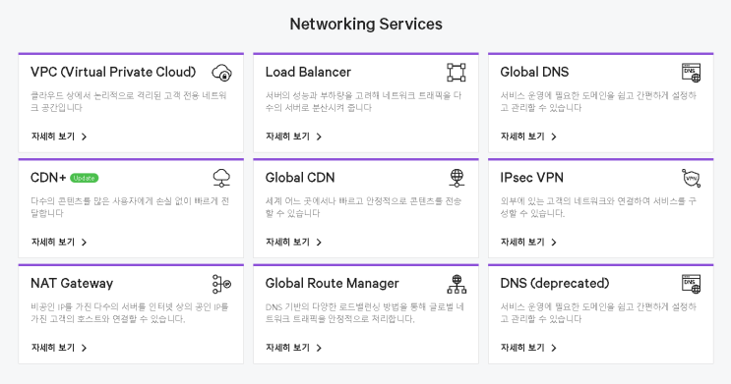Open details link under DNS (deprecated)
This screenshot has height=384, width=731.
click(528, 348)
